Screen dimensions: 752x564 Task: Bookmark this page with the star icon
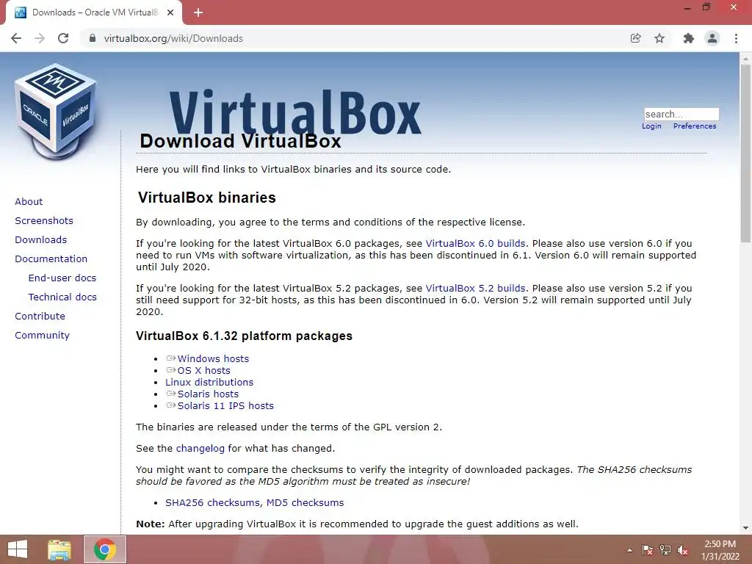point(659,38)
